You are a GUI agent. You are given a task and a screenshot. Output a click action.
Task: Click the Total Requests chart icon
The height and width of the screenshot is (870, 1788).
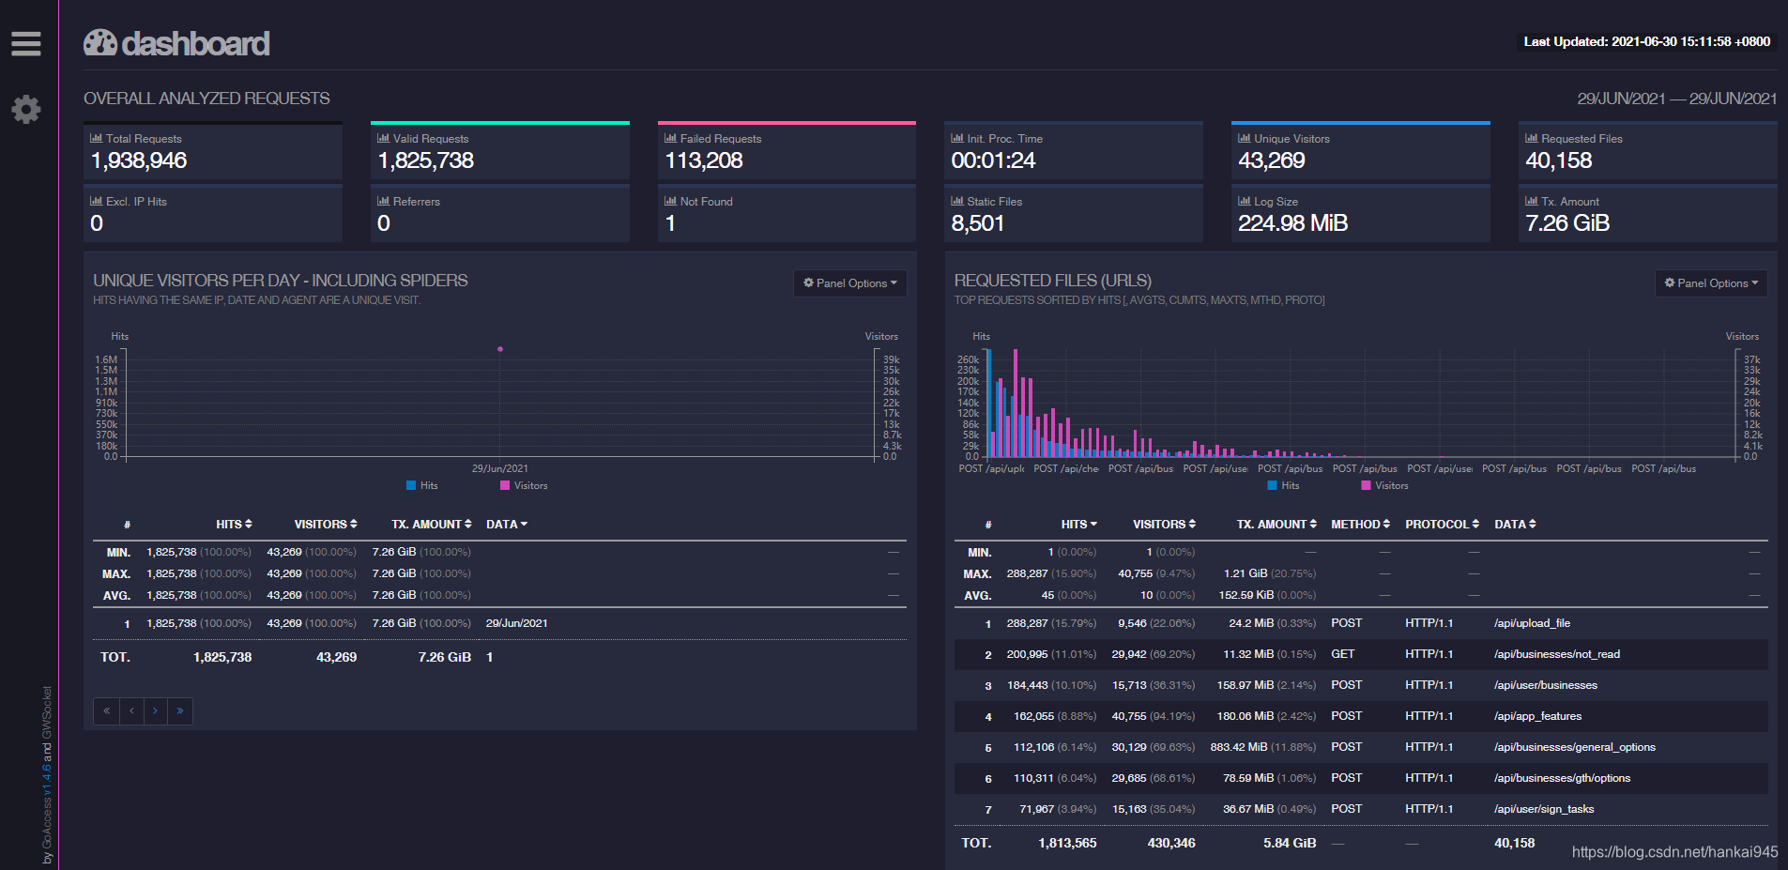click(x=96, y=138)
